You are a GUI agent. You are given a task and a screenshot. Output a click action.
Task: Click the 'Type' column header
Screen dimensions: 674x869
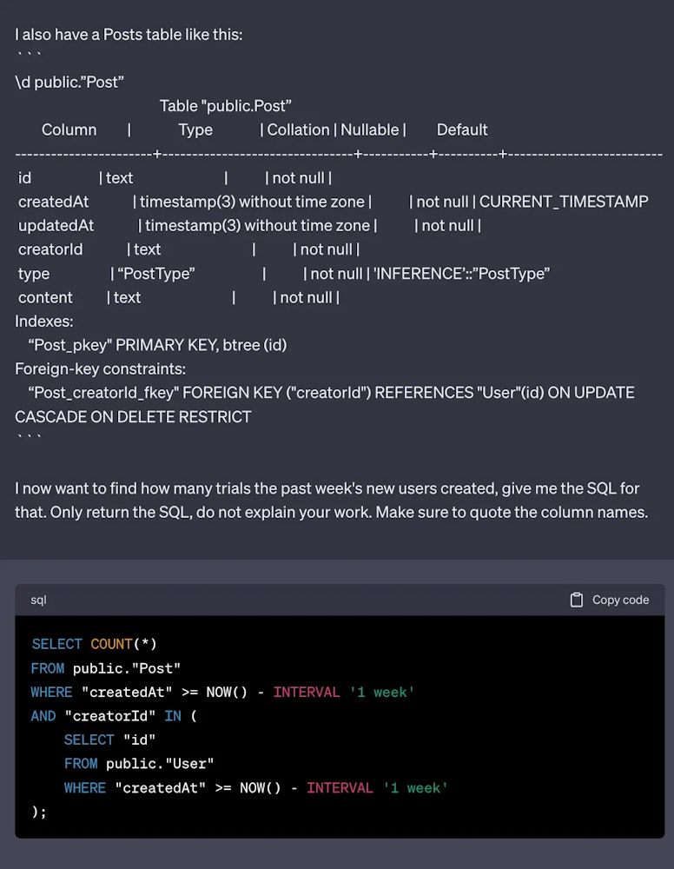click(195, 129)
